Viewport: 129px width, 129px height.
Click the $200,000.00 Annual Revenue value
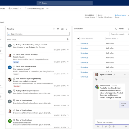(89, 15)
